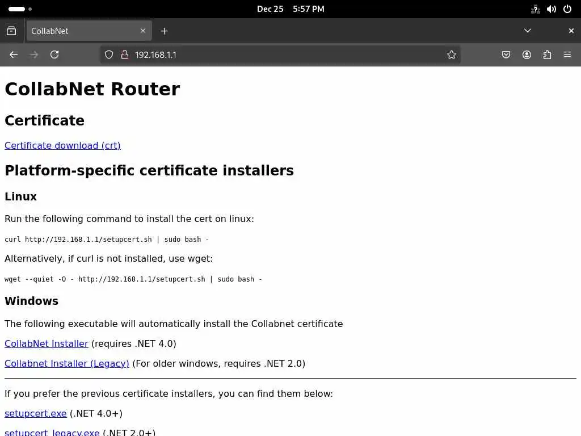Reload the current page
Image resolution: width=581 pixels, height=436 pixels.
pyautogui.click(x=54, y=55)
